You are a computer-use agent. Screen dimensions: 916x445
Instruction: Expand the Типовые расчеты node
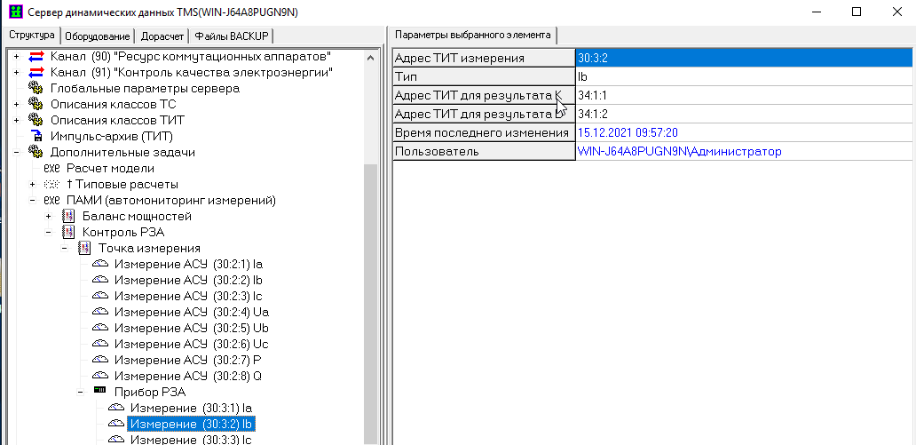pyautogui.click(x=33, y=185)
